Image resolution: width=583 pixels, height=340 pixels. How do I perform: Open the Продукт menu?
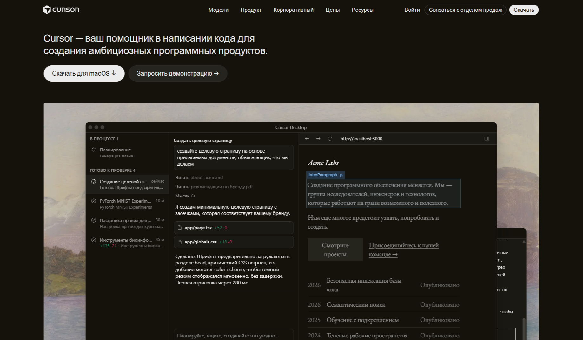pos(251,10)
